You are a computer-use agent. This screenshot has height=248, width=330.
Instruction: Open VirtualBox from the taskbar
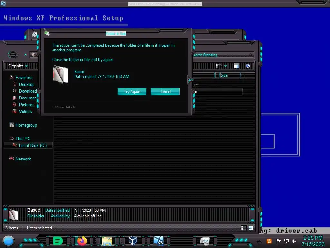coord(133,241)
